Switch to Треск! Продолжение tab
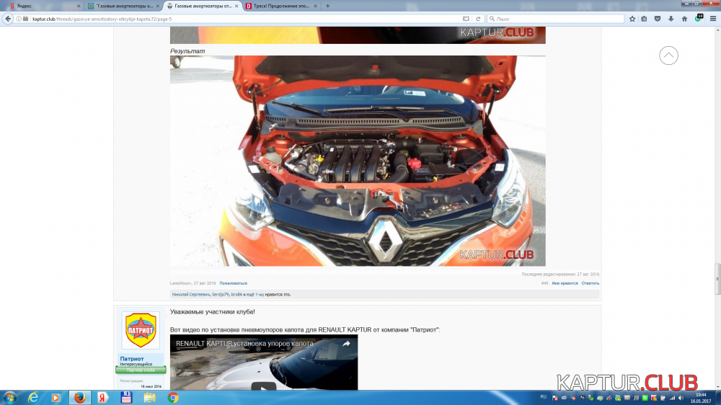 (281, 6)
